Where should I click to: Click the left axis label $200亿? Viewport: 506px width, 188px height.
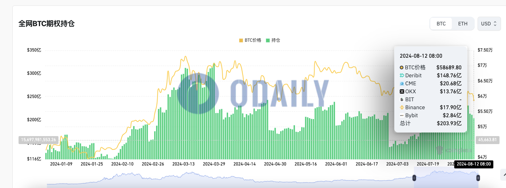click(34, 120)
